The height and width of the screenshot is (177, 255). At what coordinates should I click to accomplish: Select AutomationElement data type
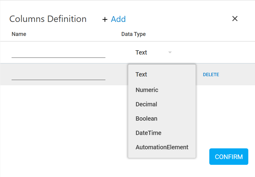(x=162, y=147)
